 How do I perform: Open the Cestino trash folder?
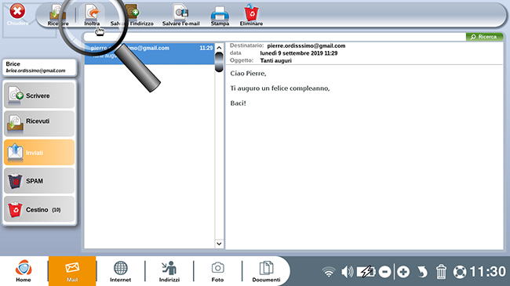point(39,209)
